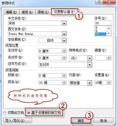Increase left indent with spinner arrow

click(64, 50)
